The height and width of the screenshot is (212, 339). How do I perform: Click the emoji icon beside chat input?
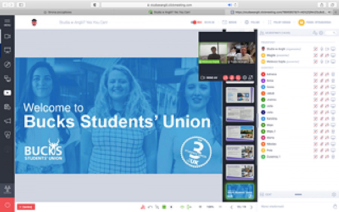[335, 206]
